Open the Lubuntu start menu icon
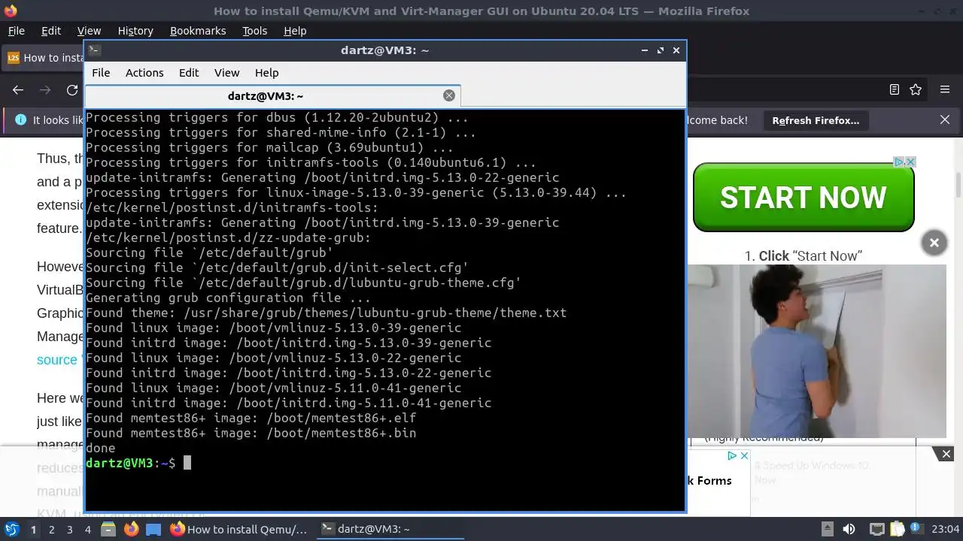This screenshot has width=963, height=541. [12, 529]
